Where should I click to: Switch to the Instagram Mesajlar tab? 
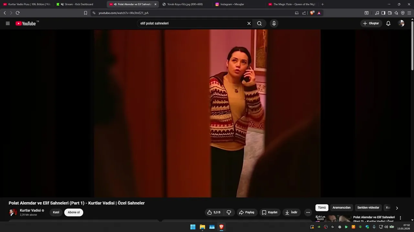(x=238, y=4)
